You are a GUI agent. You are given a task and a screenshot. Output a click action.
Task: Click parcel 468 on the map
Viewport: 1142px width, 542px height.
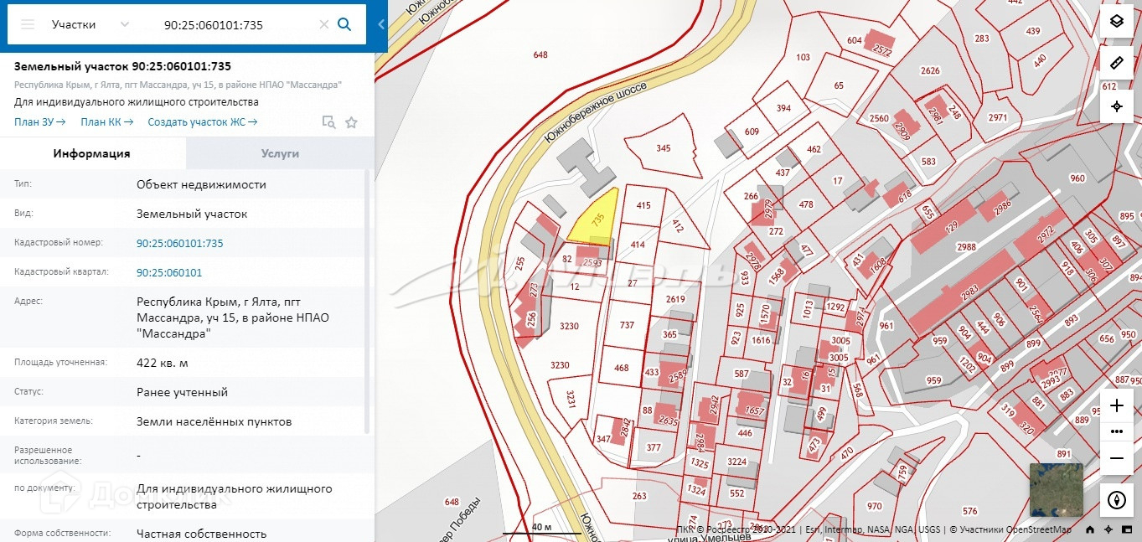click(x=621, y=369)
